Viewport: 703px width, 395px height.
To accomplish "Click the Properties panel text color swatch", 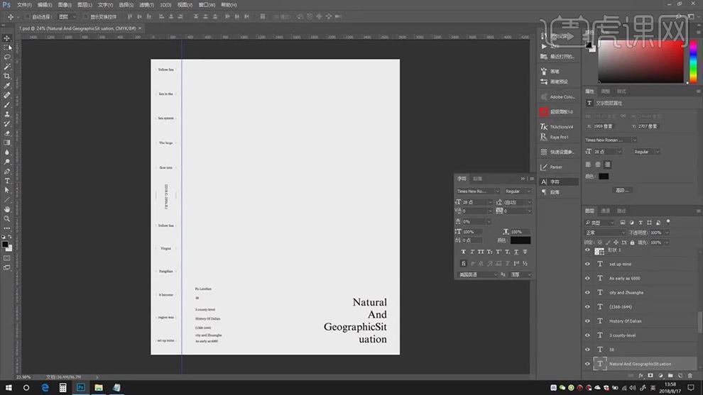I will coord(604,177).
